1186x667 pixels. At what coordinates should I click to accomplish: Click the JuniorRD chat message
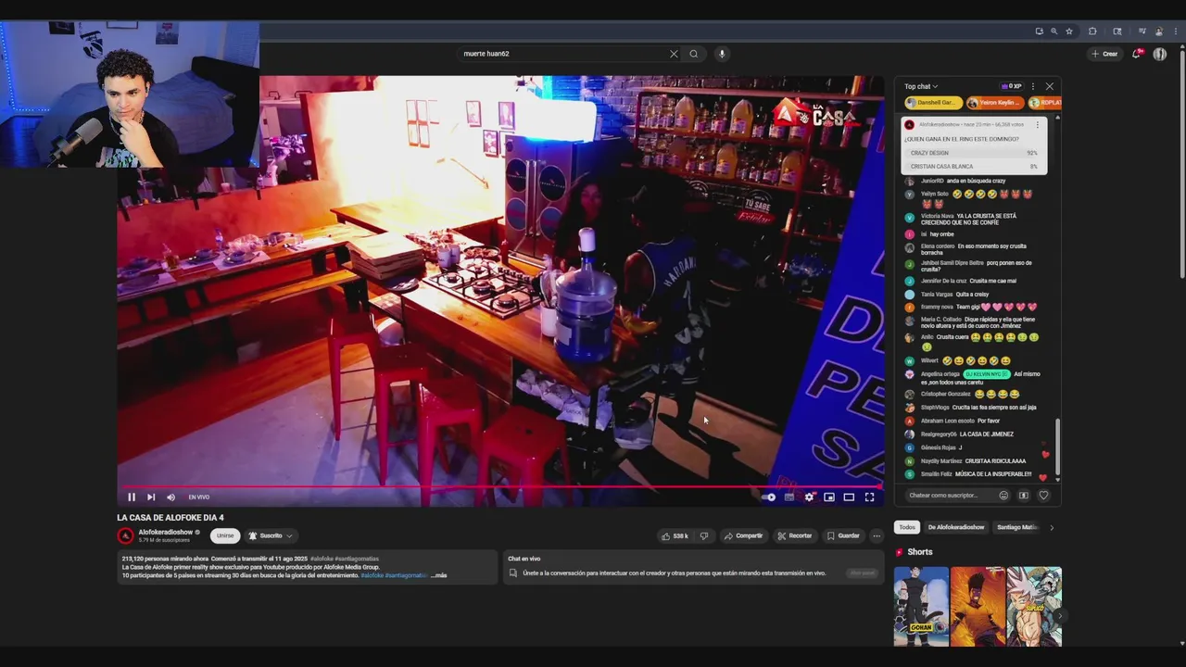pos(977,181)
